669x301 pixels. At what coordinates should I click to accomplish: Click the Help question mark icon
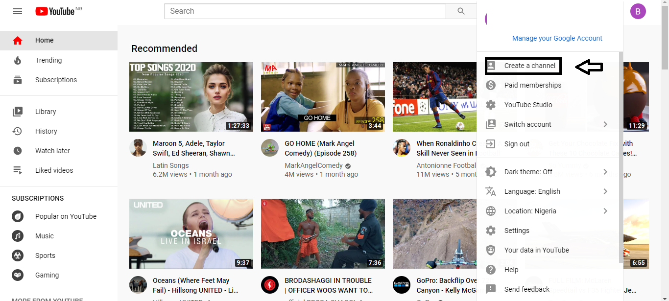(491, 270)
